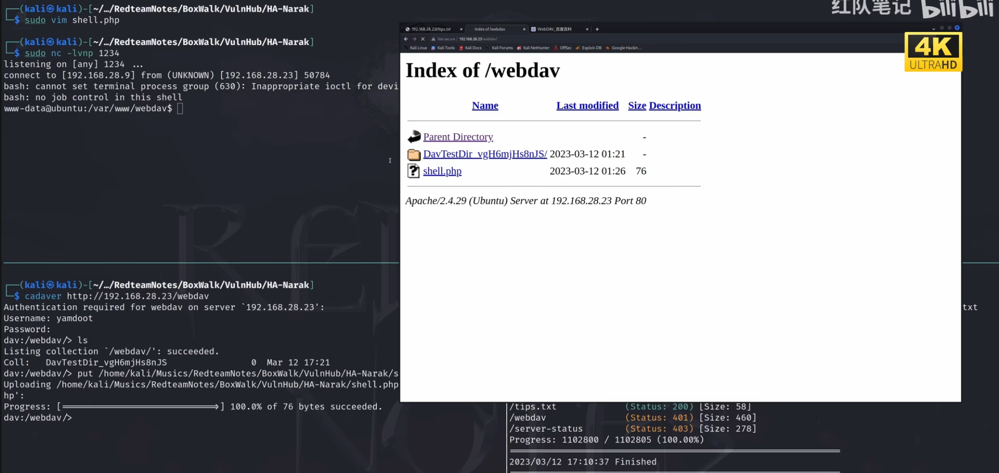Click the '2023/03/12 17:10:37 Finished' line
Image resolution: width=999 pixels, height=473 pixels.
(583, 462)
